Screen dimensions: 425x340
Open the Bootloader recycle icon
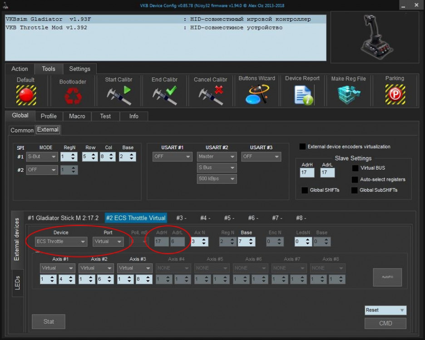pos(73,96)
